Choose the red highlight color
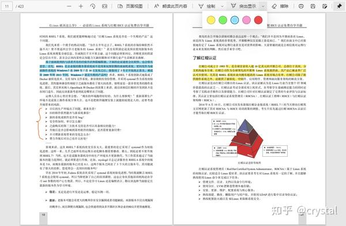346x226 pixels. click(x=258, y=20)
